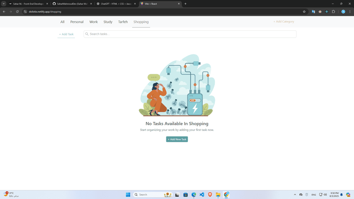The image size is (354, 199).
Task: Click the Windows Start button
Action: (128, 195)
